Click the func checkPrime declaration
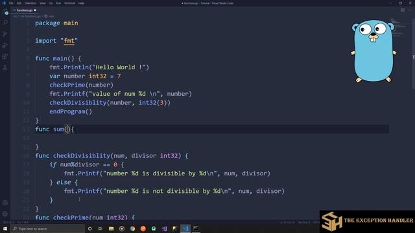 point(85,217)
